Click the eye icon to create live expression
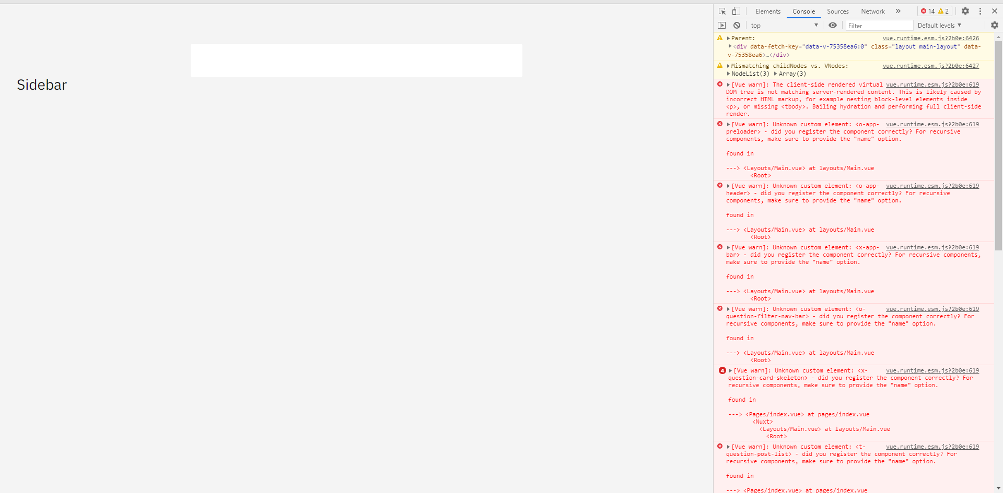1003x493 pixels. [x=833, y=25]
